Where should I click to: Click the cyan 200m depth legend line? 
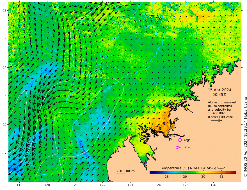point(121,174)
